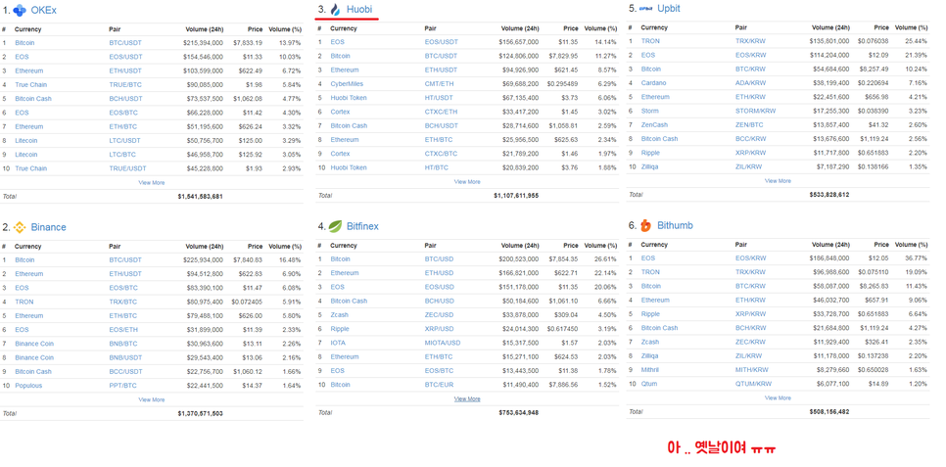Screen dimensions: 946x467
Task: Click View More under the Bithumb table
Action: tap(778, 397)
